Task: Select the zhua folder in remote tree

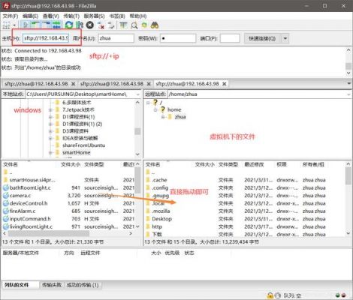Action: point(180,117)
